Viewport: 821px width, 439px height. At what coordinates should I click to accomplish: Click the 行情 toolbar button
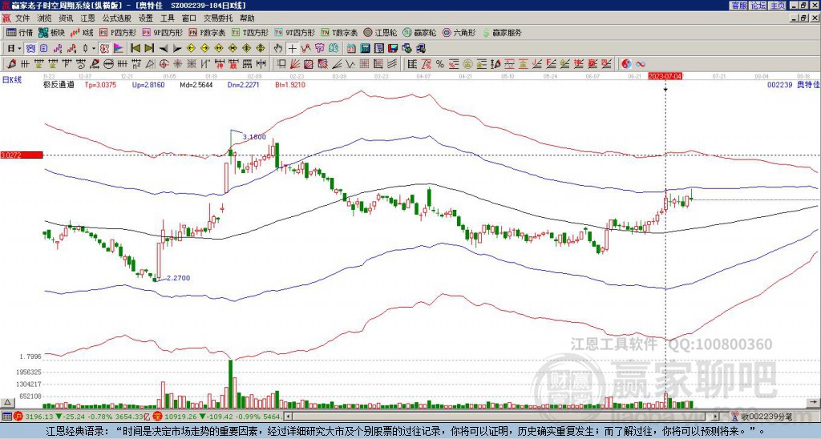point(19,32)
